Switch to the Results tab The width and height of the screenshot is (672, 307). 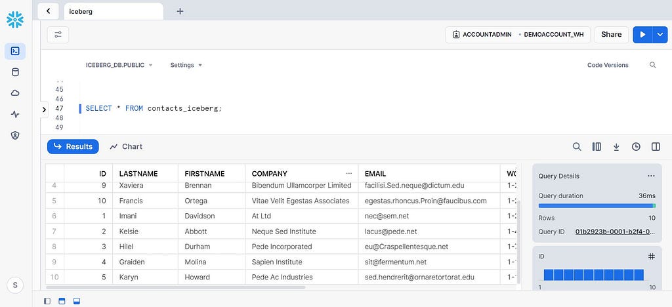coord(73,146)
